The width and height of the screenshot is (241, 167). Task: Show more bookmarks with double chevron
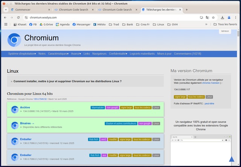click(206, 24)
